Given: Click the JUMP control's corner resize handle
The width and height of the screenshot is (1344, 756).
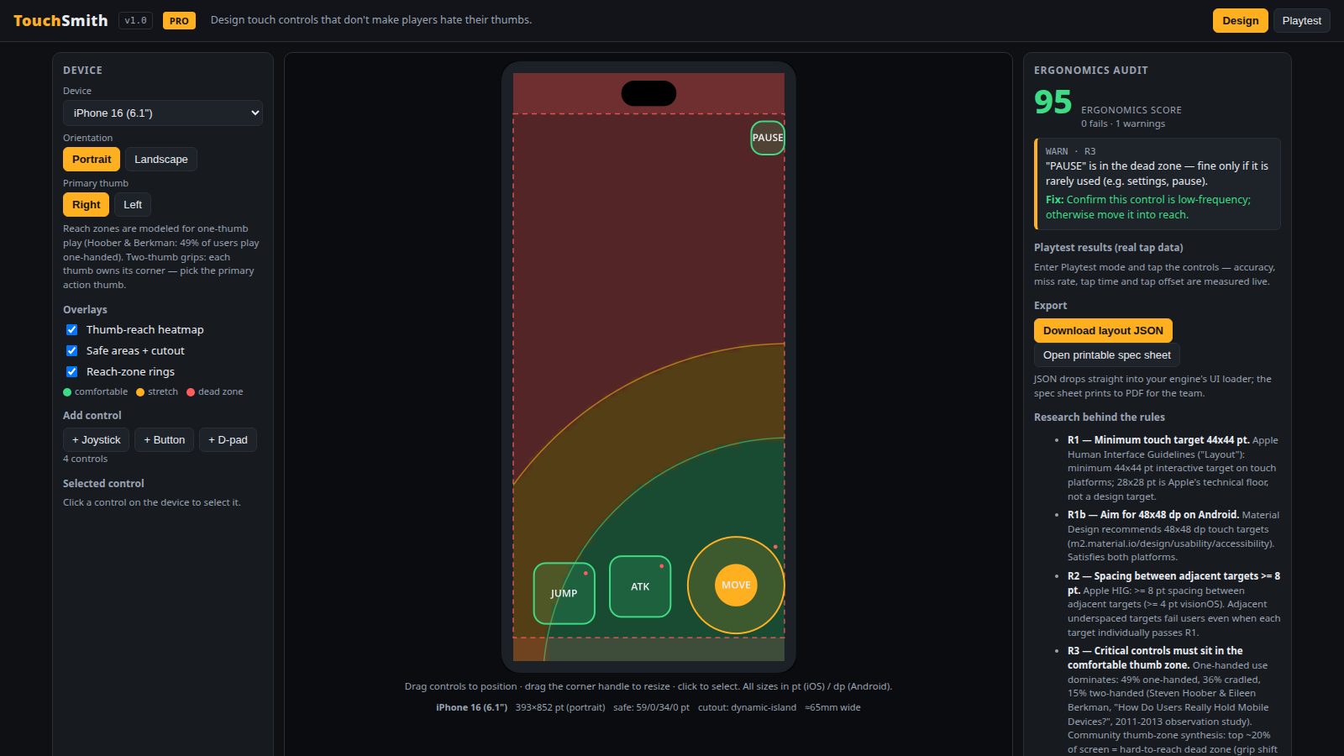Looking at the screenshot, I should point(585,573).
